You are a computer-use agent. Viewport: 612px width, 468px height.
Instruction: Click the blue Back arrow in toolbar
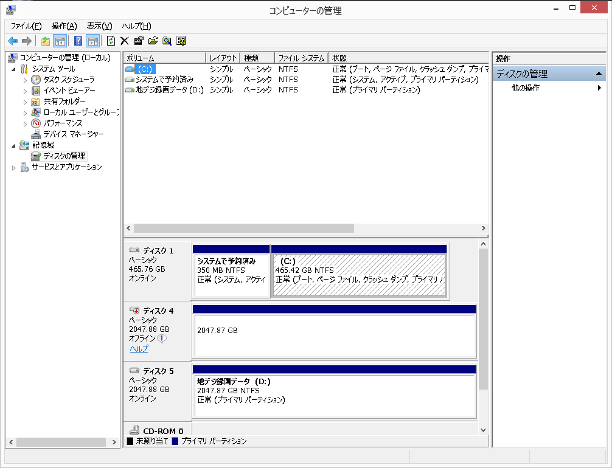click(12, 41)
